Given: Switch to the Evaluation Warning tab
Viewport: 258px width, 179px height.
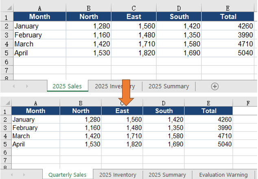Looking at the screenshot, I should point(223,175).
